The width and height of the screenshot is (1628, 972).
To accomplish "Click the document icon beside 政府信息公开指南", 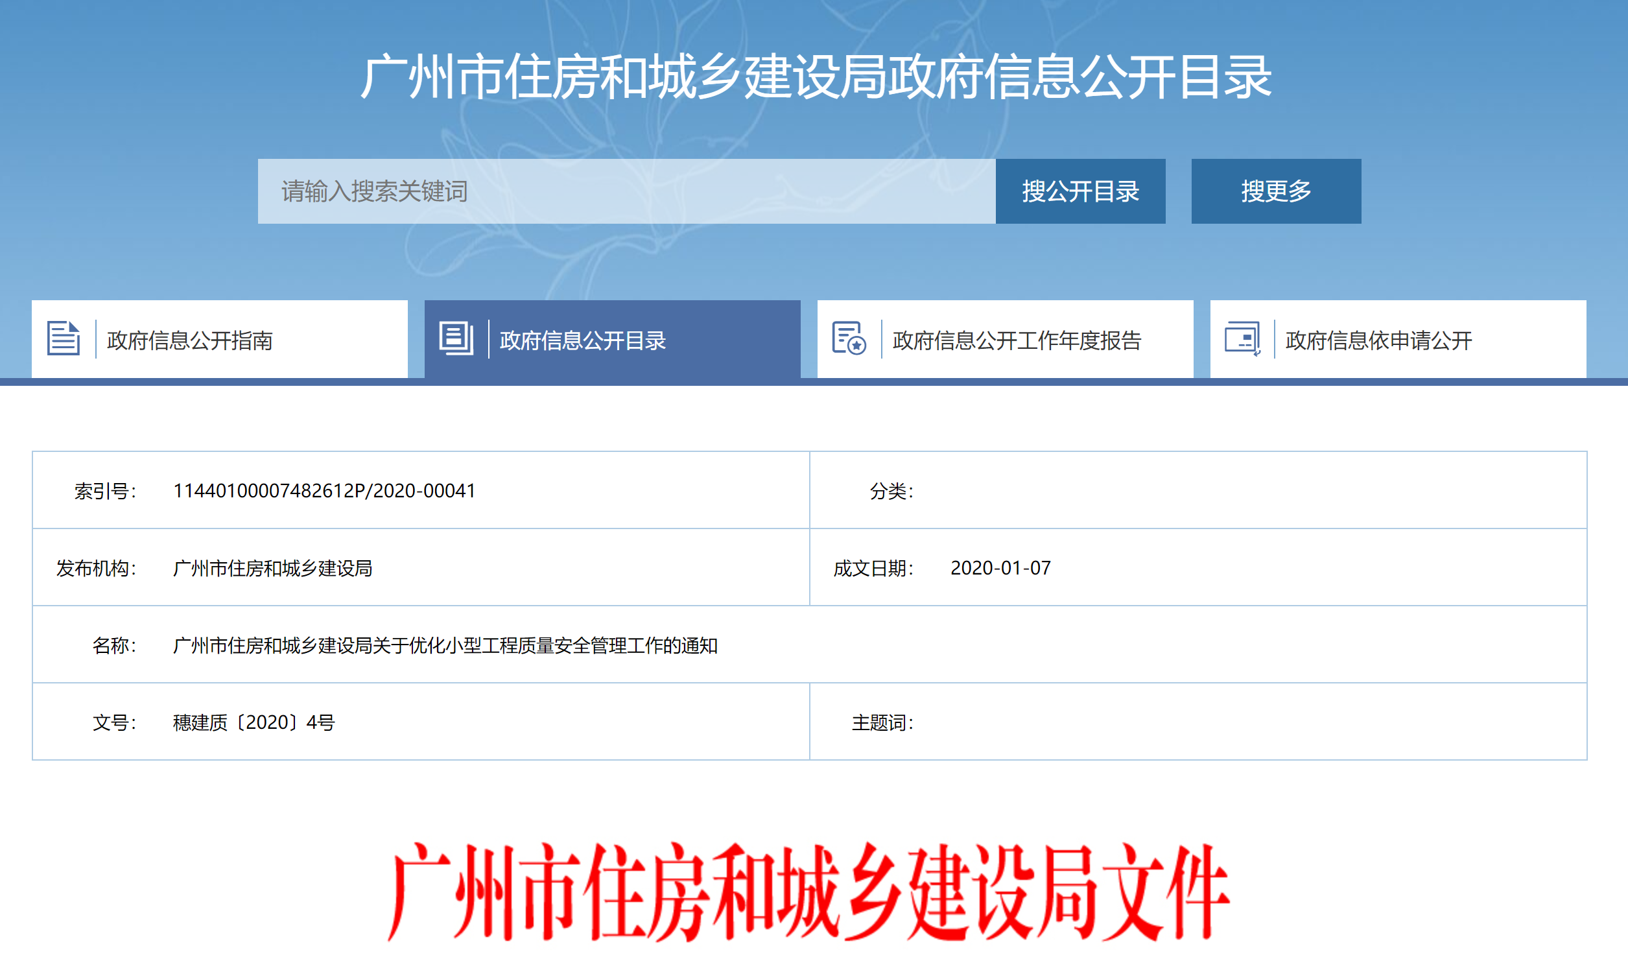I will click(64, 338).
